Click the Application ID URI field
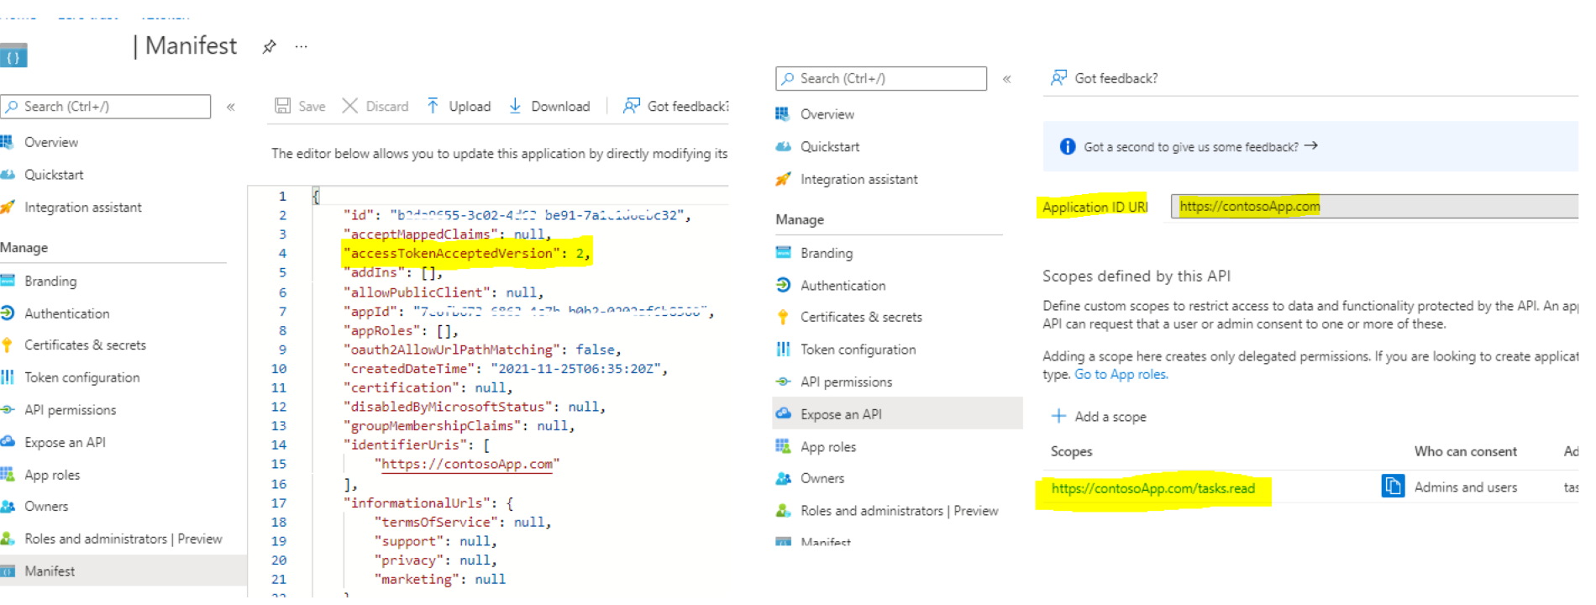Viewport: 1596px width, 605px height. pos(1374,206)
